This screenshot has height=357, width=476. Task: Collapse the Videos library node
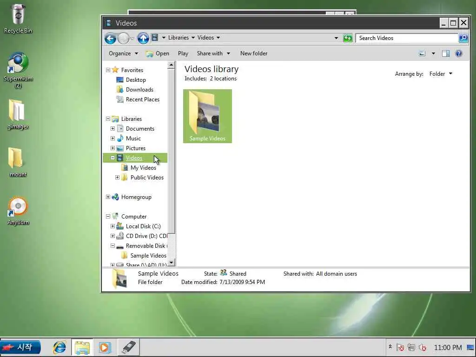(x=112, y=158)
